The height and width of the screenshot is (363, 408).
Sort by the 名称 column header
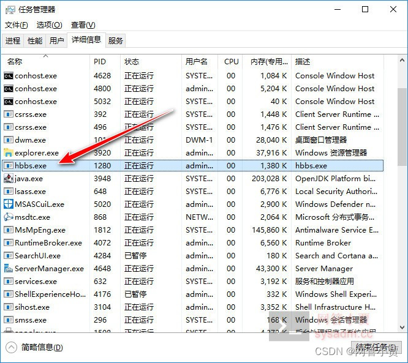pyautogui.click(x=46, y=62)
